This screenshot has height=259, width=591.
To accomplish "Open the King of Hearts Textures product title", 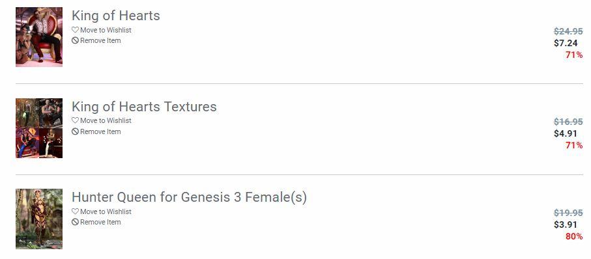I will tap(144, 107).
